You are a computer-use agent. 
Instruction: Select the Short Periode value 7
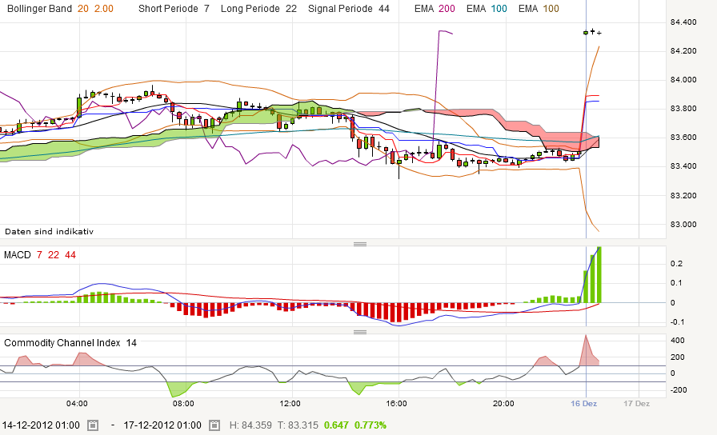206,9
